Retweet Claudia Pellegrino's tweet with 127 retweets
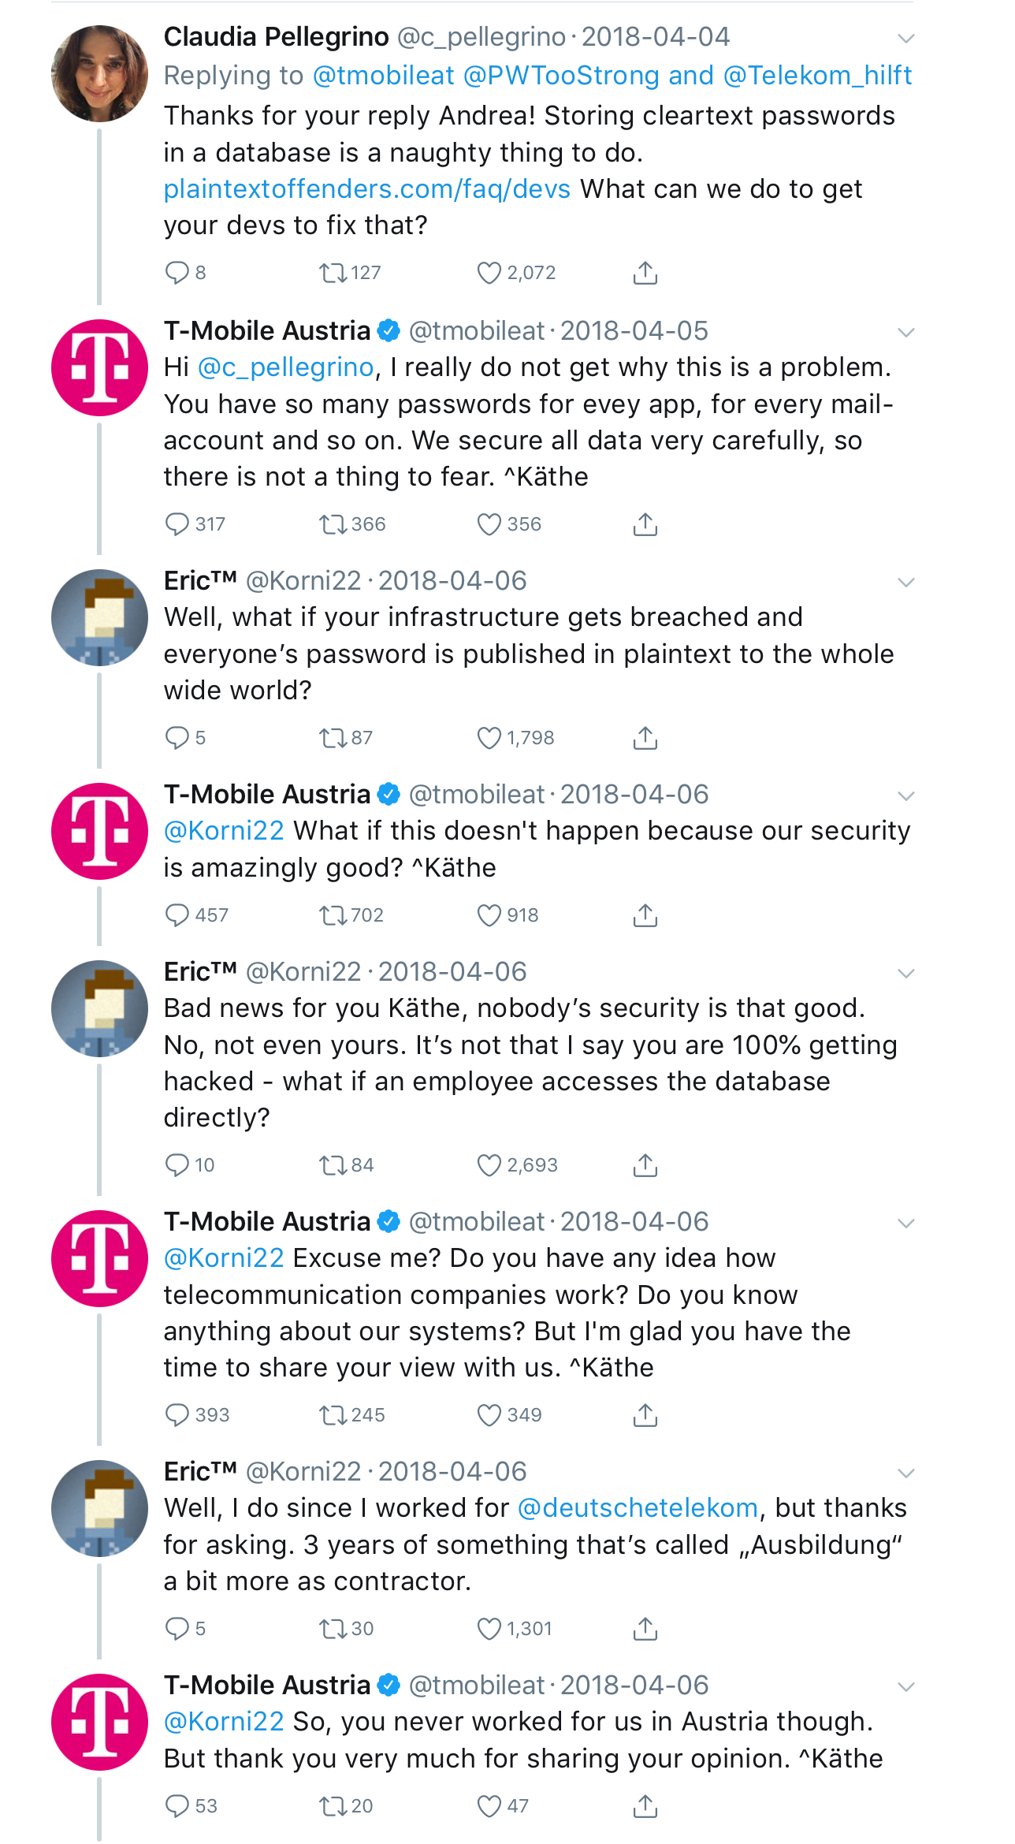Viewport: 1015px width, 1844px height. pos(333,273)
